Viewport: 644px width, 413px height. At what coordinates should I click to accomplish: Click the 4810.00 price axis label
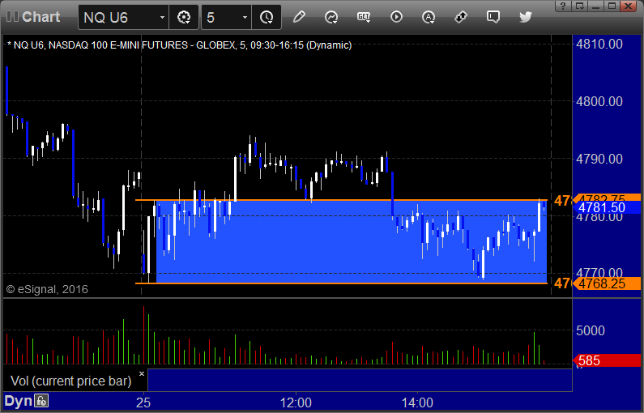click(x=599, y=44)
